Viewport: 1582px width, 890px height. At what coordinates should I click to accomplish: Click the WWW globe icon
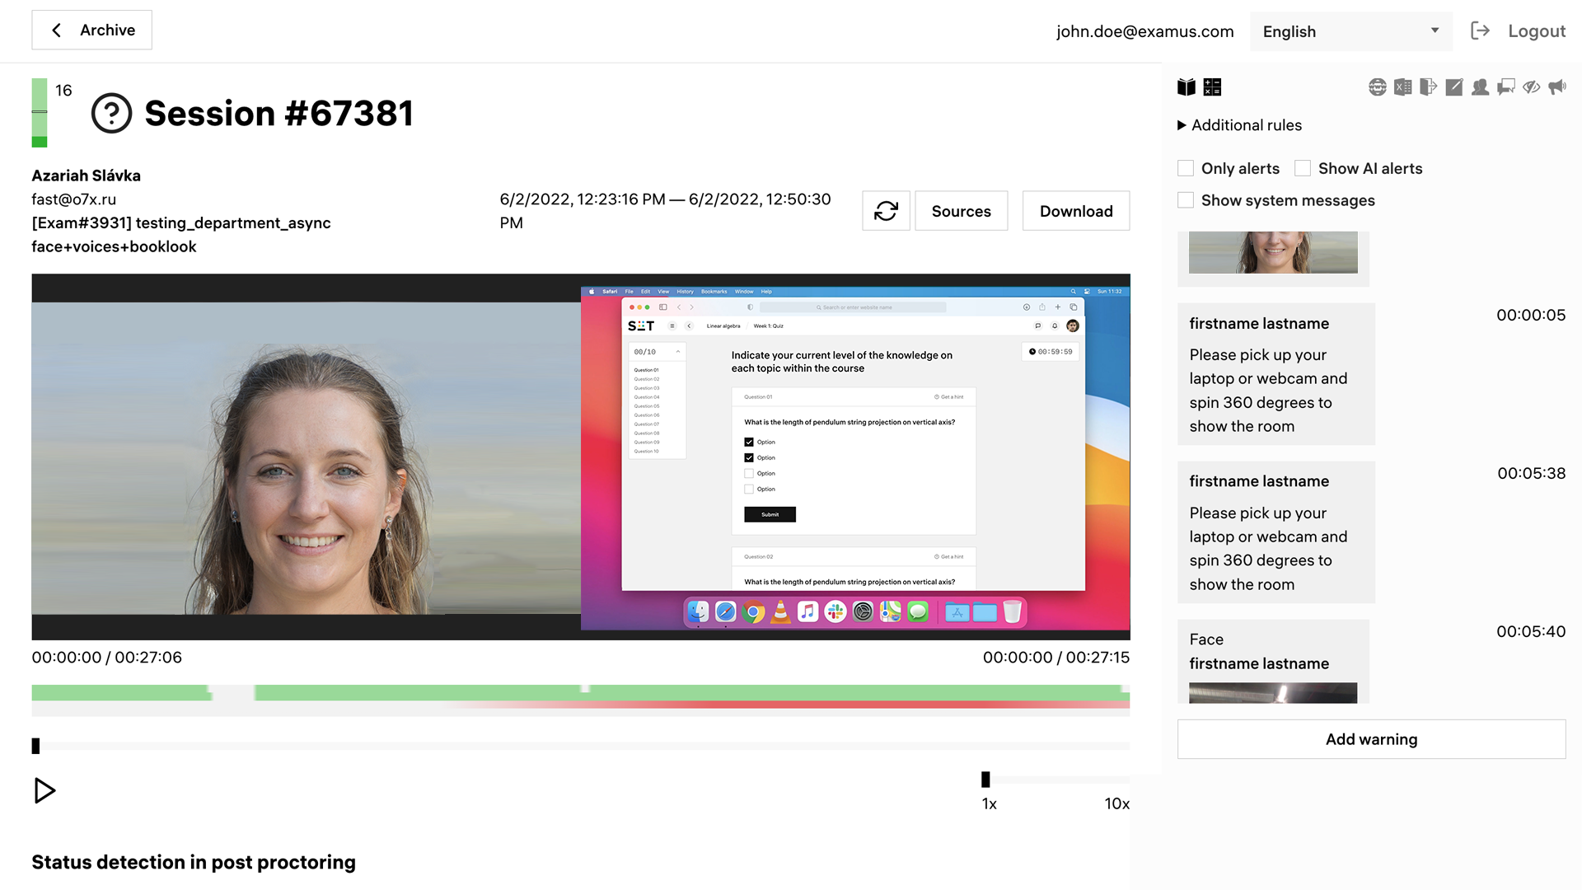coord(1377,87)
